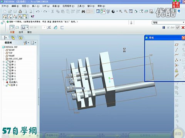Click the Find binoculars icon
This screenshot has height=138, width=185.
83,11
